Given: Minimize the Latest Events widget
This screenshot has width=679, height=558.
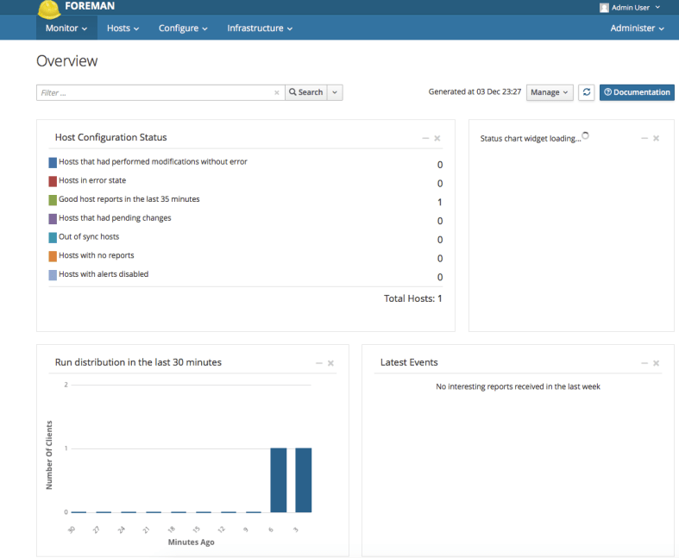Looking at the screenshot, I should click(644, 363).
